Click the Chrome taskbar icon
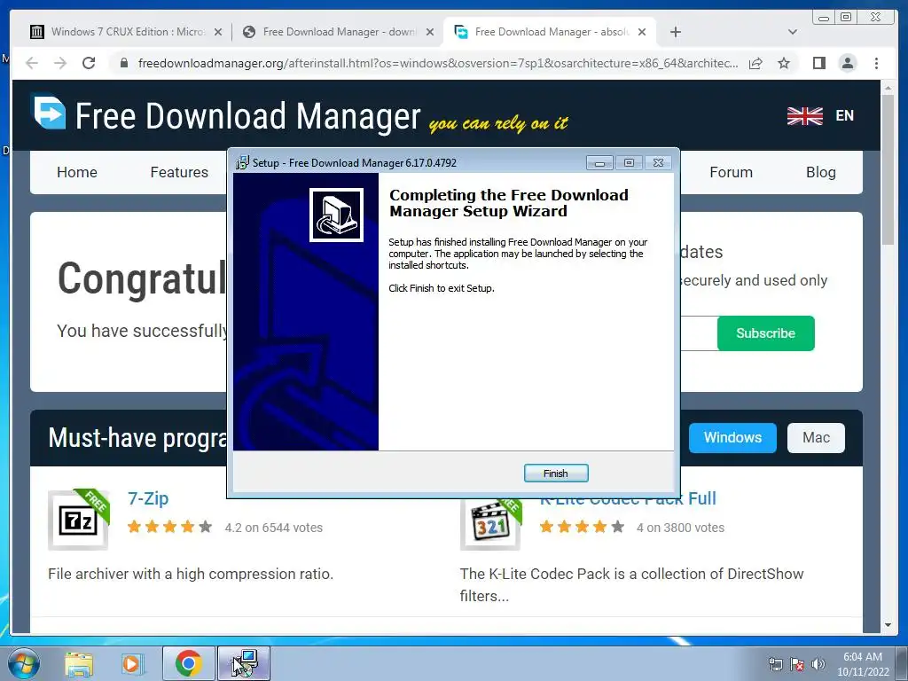Image resolution: width=908 pixels, height=681 pixels. (x=188, y=663)
